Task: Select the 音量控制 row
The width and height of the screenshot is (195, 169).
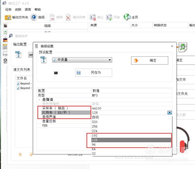Action: click(x=65, y=121)
